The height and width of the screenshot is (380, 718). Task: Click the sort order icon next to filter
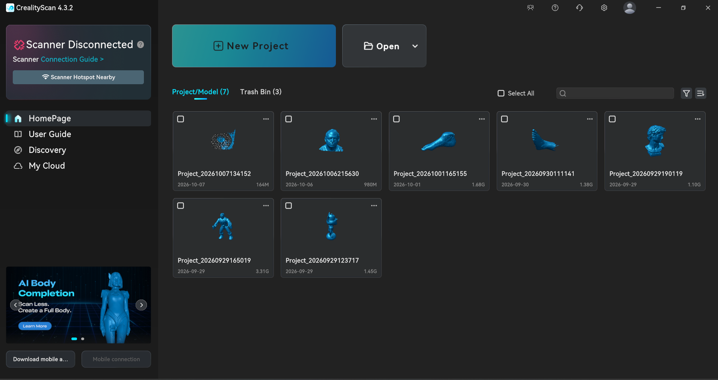point(701,93)
